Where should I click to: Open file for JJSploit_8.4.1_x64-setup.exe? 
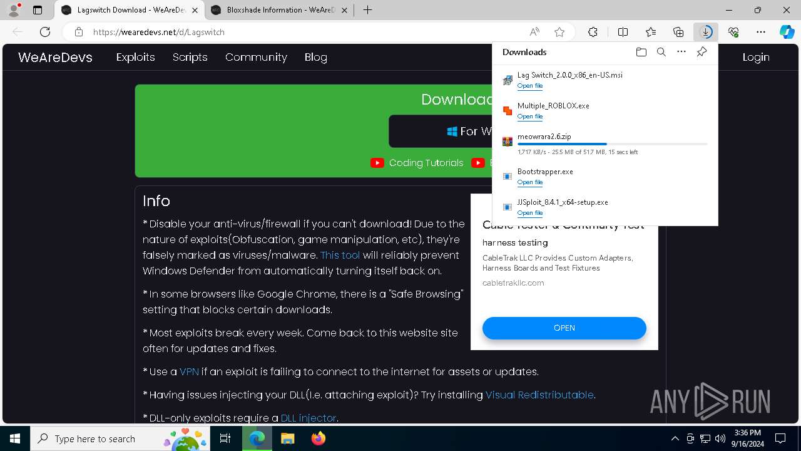(530, 213)
